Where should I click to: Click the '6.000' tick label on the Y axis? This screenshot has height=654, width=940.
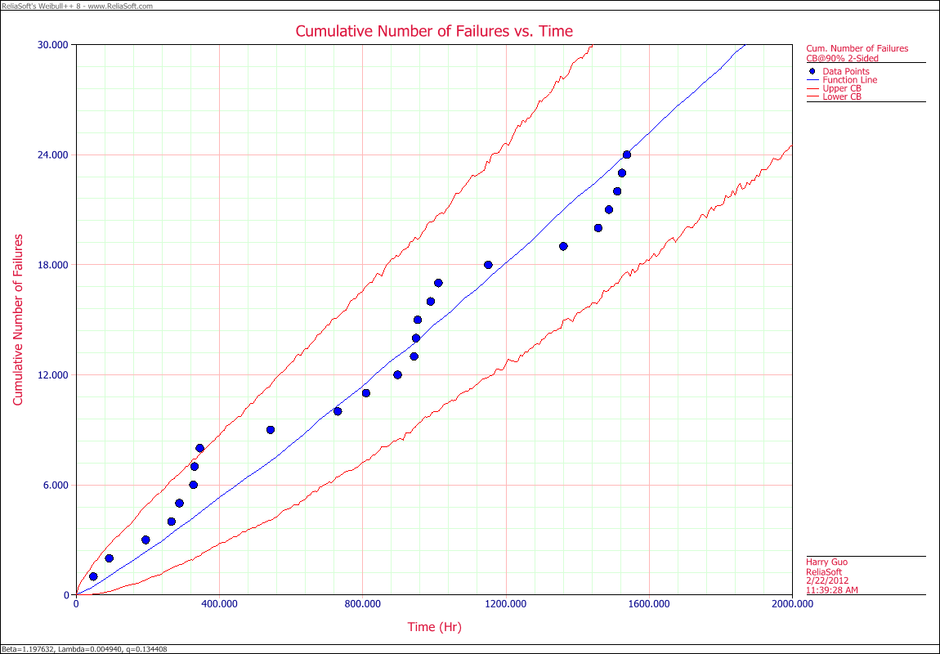(x=57, y=485)
